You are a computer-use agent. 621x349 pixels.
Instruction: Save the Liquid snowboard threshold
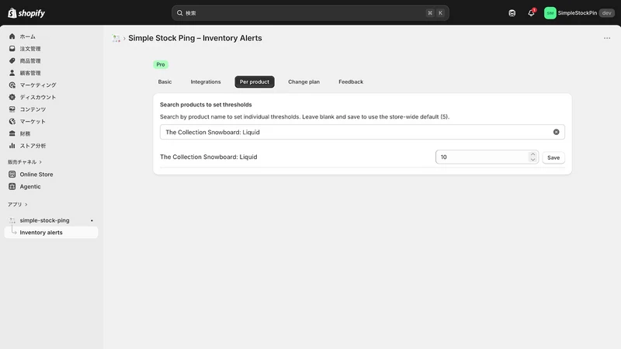click(x=553, y=157)
